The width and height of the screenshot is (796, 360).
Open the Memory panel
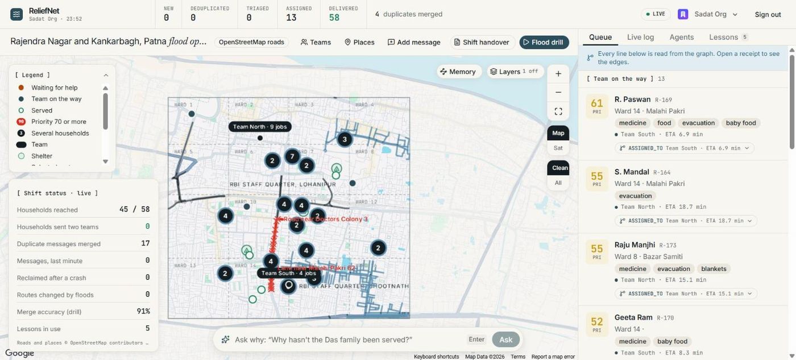459,72
